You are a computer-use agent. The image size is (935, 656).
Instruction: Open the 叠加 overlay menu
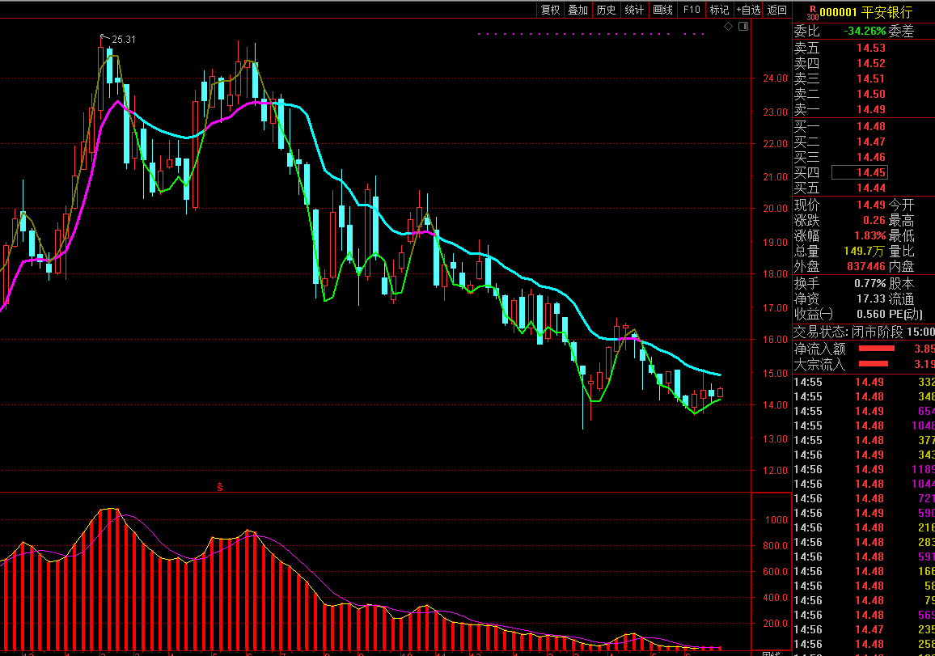pos(577,10)
